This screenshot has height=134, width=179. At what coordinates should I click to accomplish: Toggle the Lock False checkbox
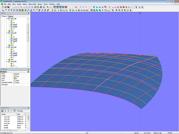[x=15, y=80]
